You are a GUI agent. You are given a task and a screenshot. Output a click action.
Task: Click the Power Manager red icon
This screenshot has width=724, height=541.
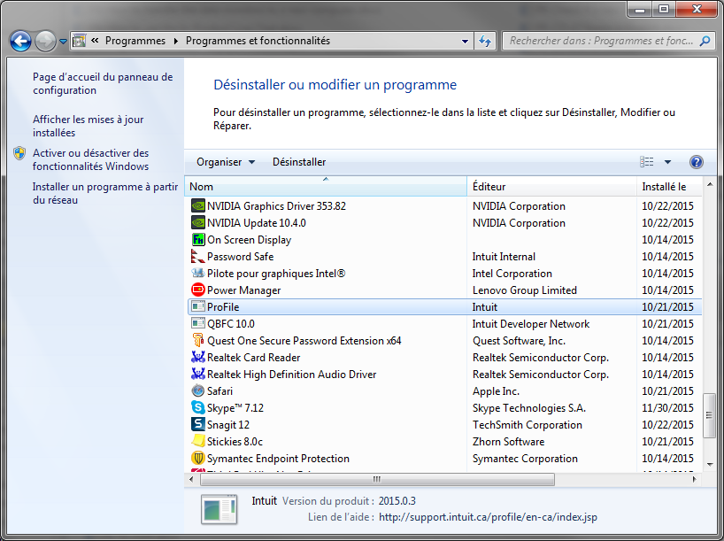pyautogui.click(x=198, y=290)
